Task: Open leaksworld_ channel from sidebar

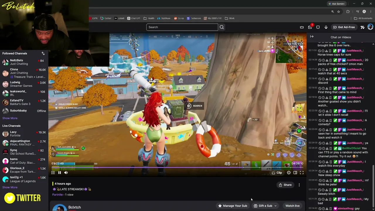Action: [x=24, y=93]
